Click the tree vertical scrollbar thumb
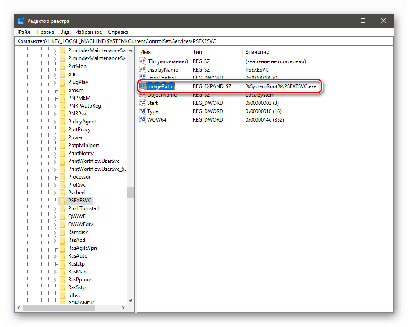Screen dimensions: 408x327 point(130,193)
